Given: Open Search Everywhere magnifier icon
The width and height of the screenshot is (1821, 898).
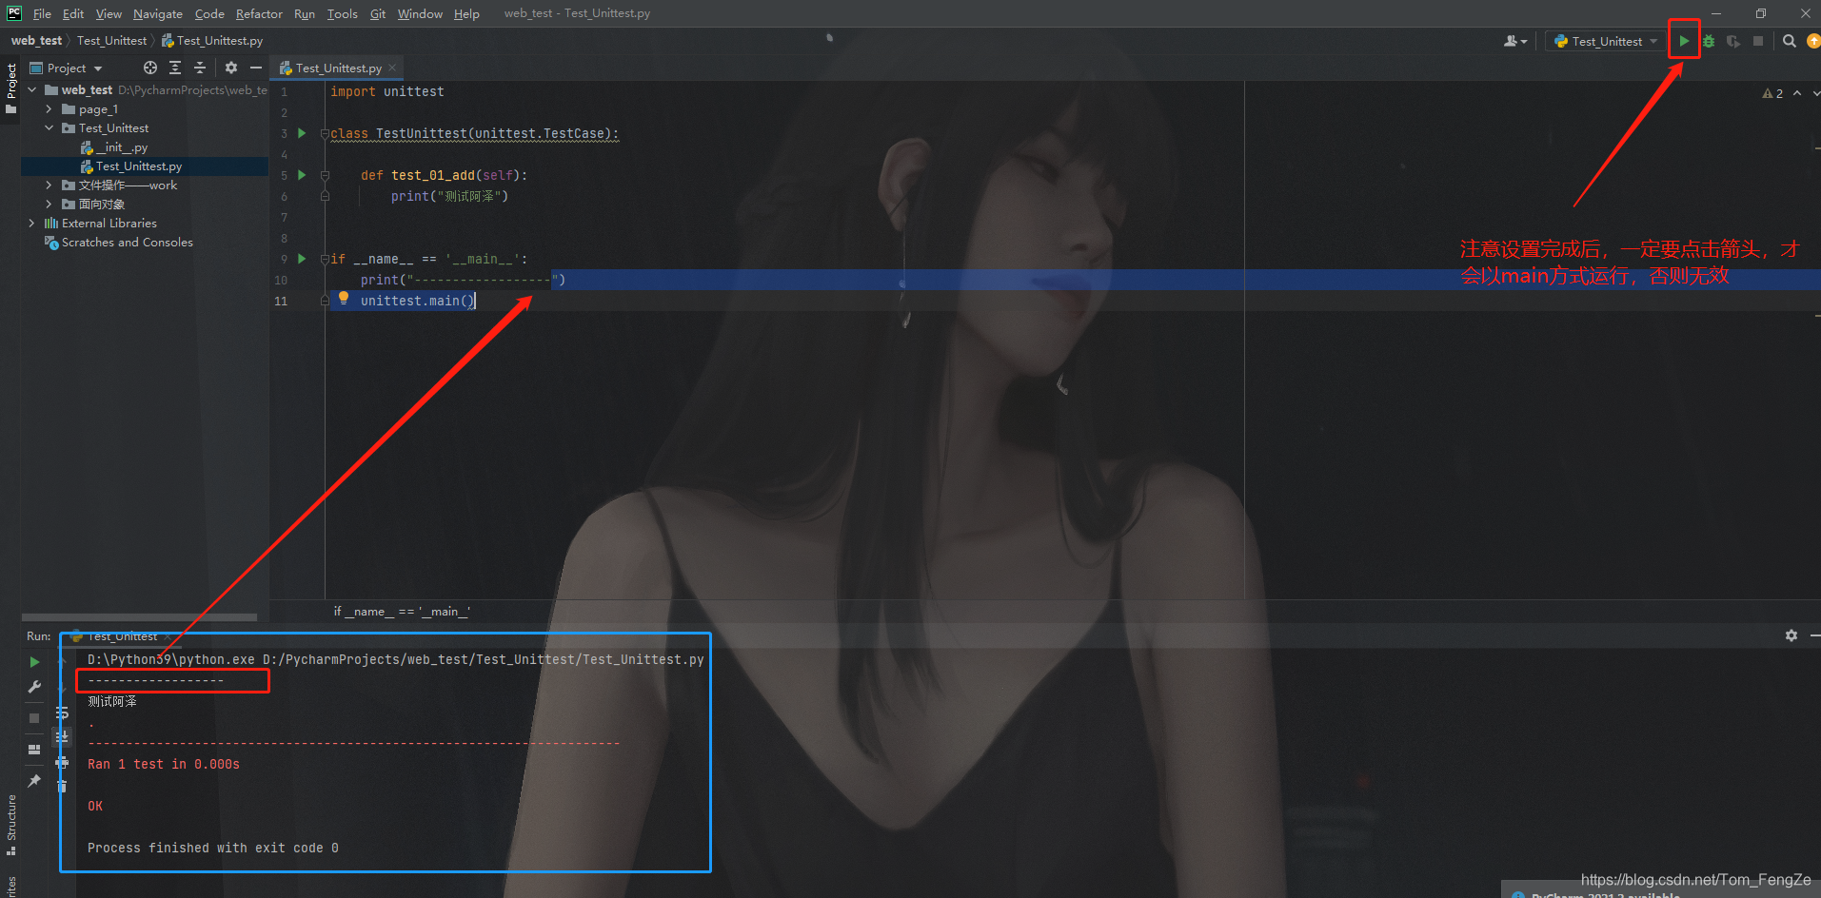Looking at the screenshot, I should 1790,41.
